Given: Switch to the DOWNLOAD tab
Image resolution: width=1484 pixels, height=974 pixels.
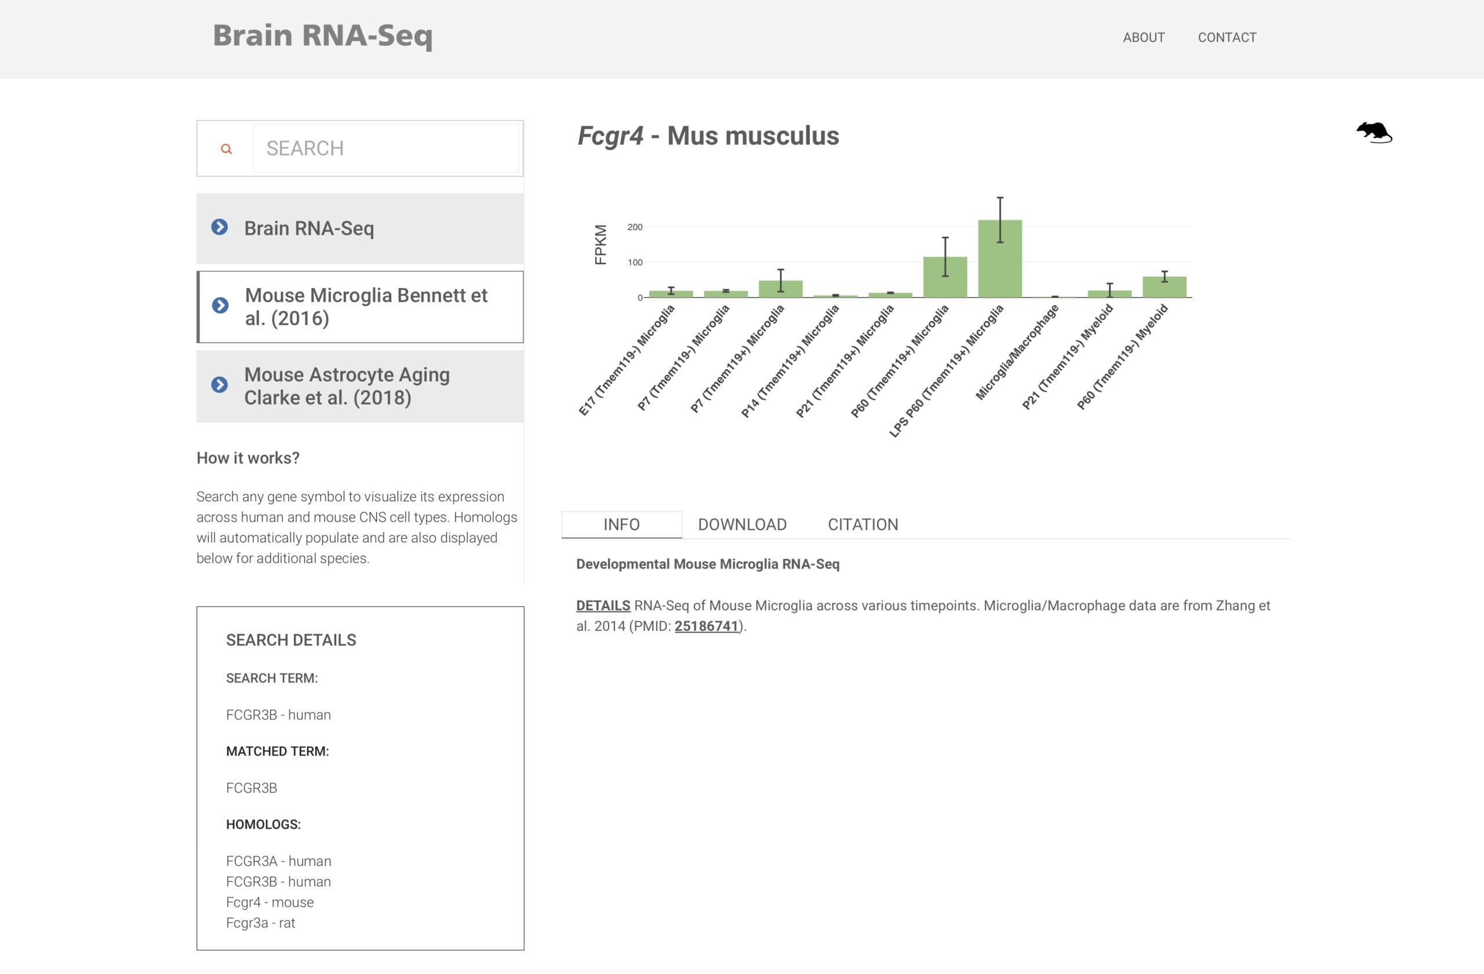Looking at the screenshot, I should point(741,525).
